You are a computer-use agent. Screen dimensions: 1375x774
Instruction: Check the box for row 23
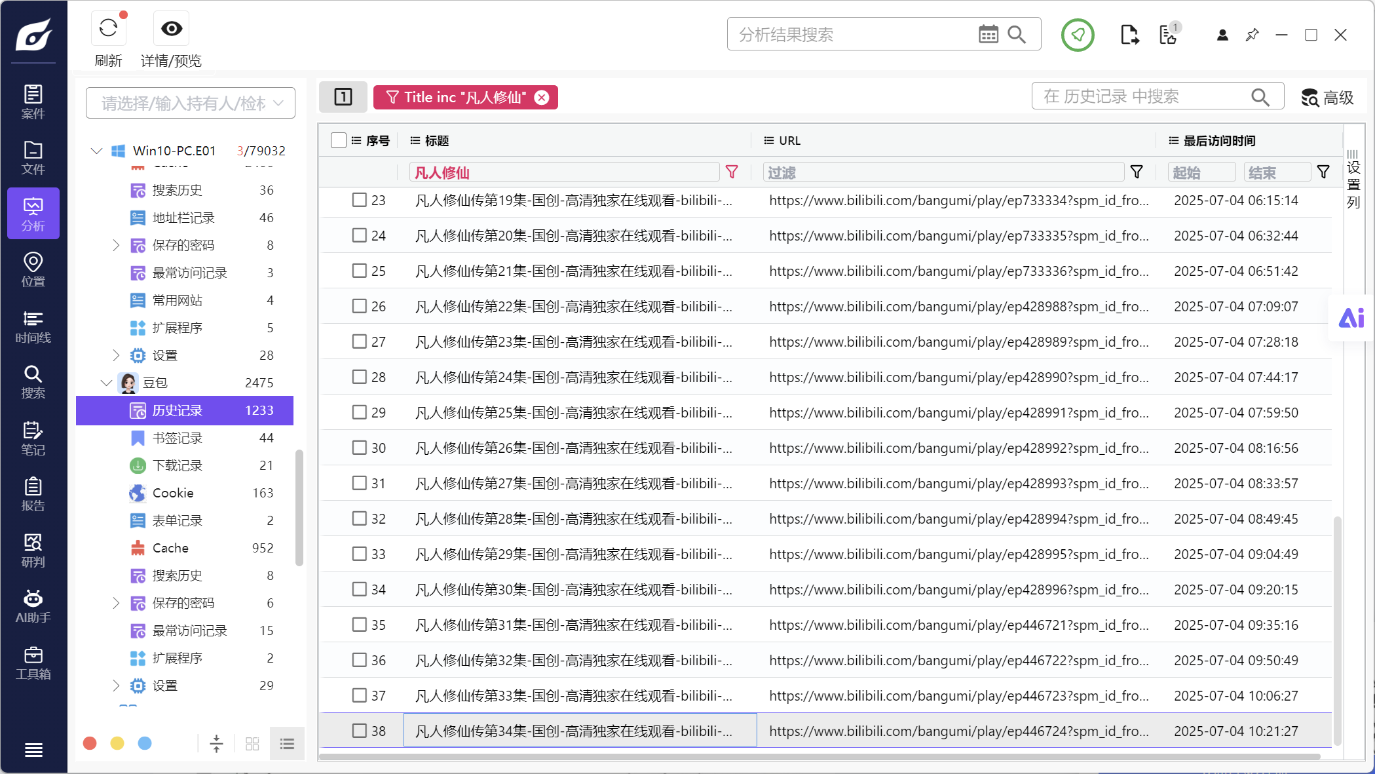[x=359, y=200]
